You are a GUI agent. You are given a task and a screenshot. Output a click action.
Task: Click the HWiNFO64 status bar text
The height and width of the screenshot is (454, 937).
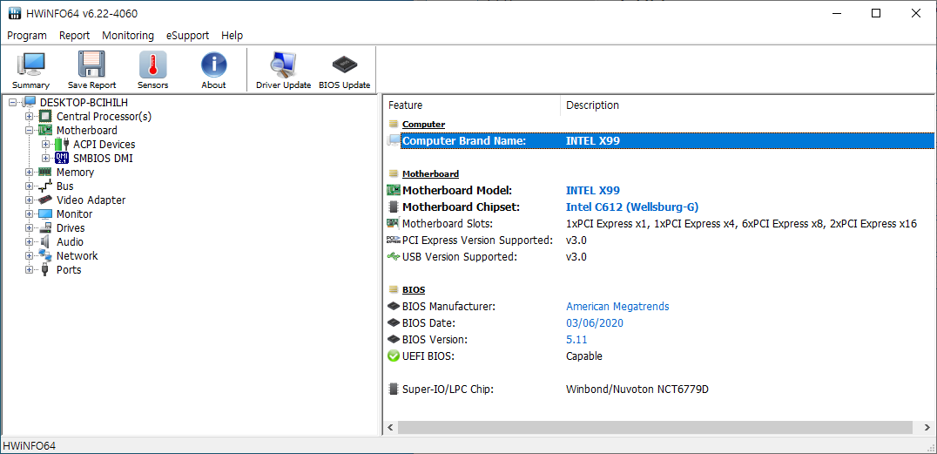pos(30,445)
